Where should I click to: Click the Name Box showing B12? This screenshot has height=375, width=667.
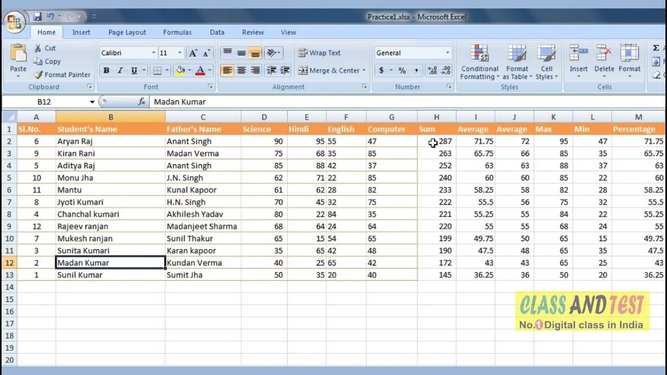click(44, 102)
